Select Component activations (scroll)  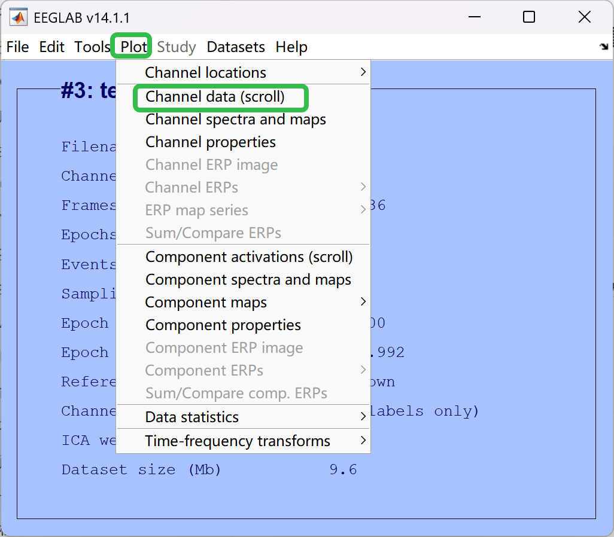click(243, 257)
